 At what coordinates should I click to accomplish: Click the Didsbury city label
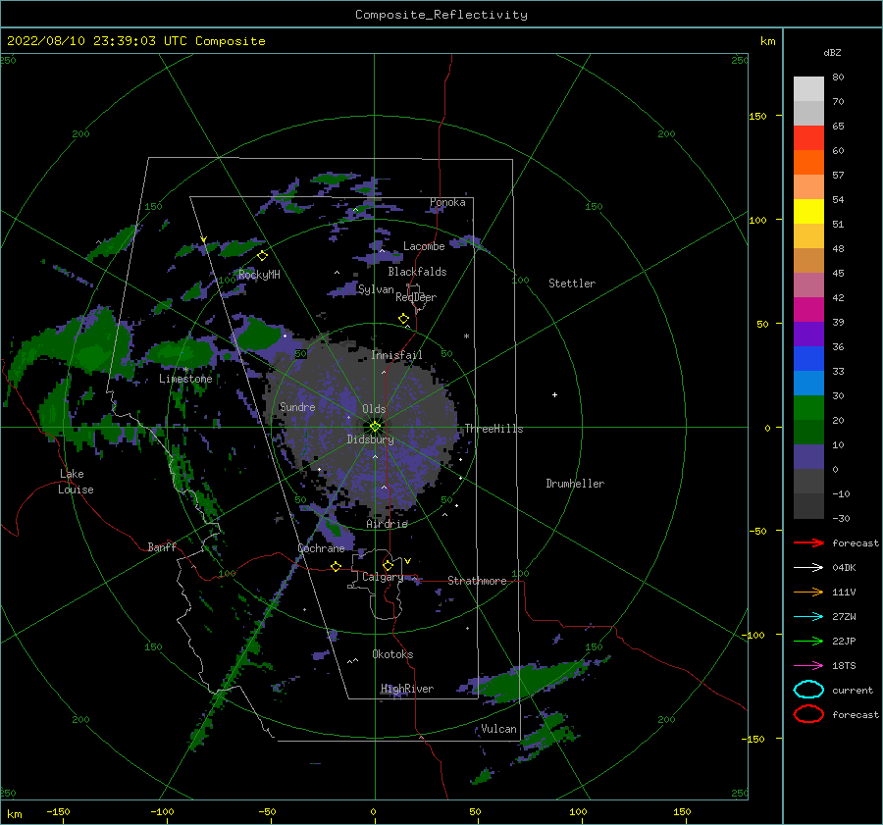point(371,439)
